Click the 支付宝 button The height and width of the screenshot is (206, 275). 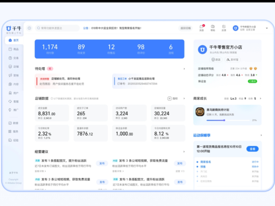click(232, 60)
